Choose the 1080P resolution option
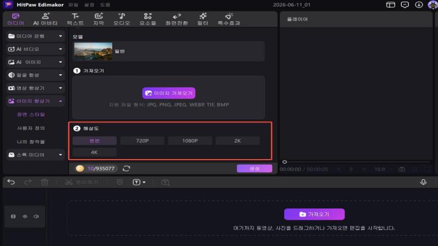 [x=190, y=141]
